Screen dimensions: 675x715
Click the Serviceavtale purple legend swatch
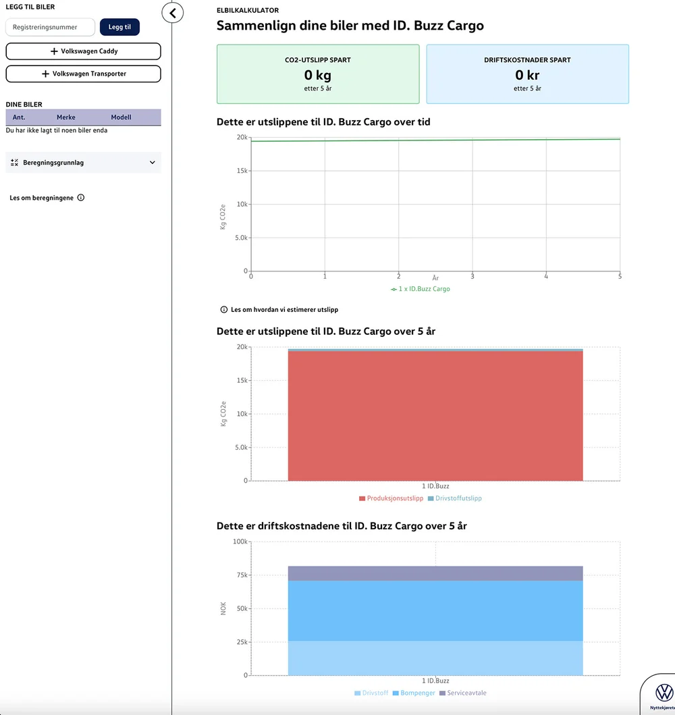tap(443, 693)
